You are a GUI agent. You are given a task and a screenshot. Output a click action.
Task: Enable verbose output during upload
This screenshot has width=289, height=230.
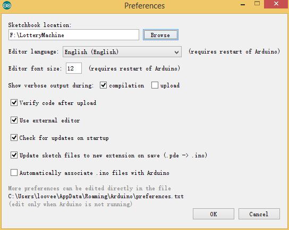(x=155, y=85)
